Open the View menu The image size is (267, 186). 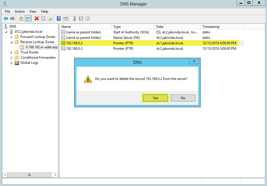click(33, 11)
